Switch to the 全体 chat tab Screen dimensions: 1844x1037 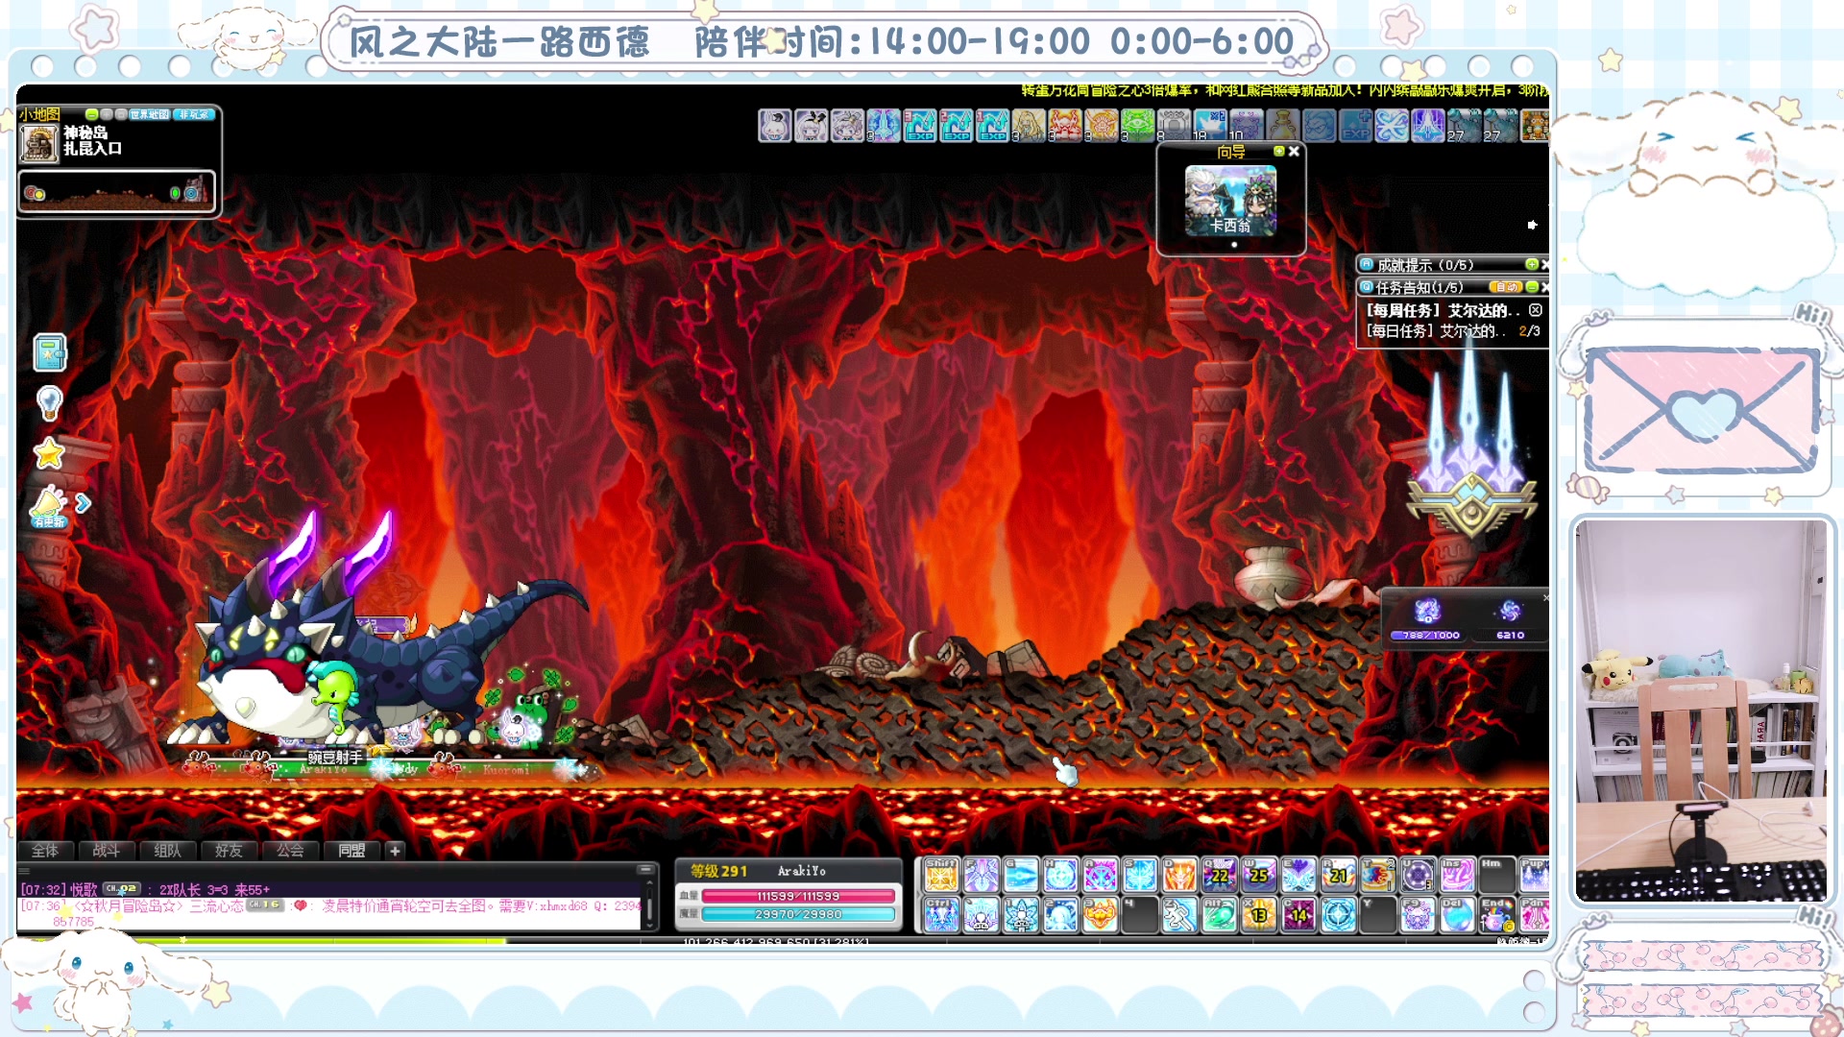tap(45, 851)
